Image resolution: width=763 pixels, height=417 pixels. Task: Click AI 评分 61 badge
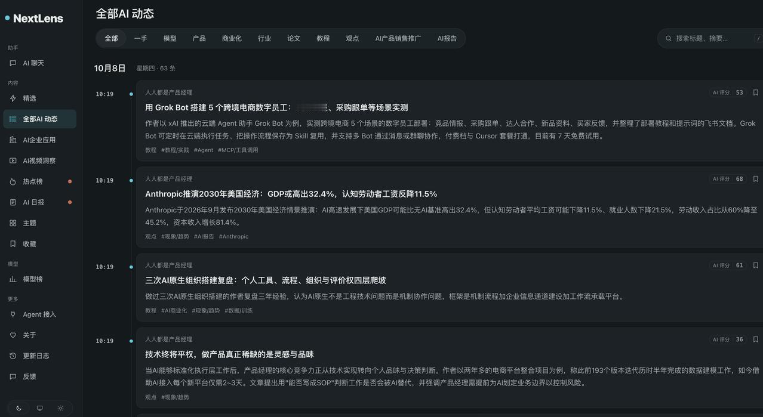[x=728, y=265]
